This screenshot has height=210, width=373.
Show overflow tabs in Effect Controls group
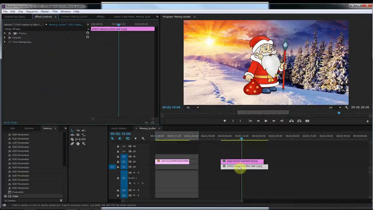157,17
